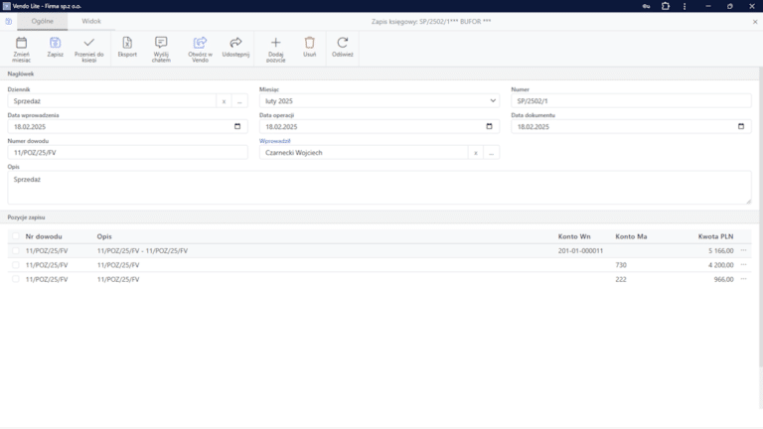This screenshot has height=429, width=763.
Task: Select the Ogólne tab
Action: click(43, 22)
